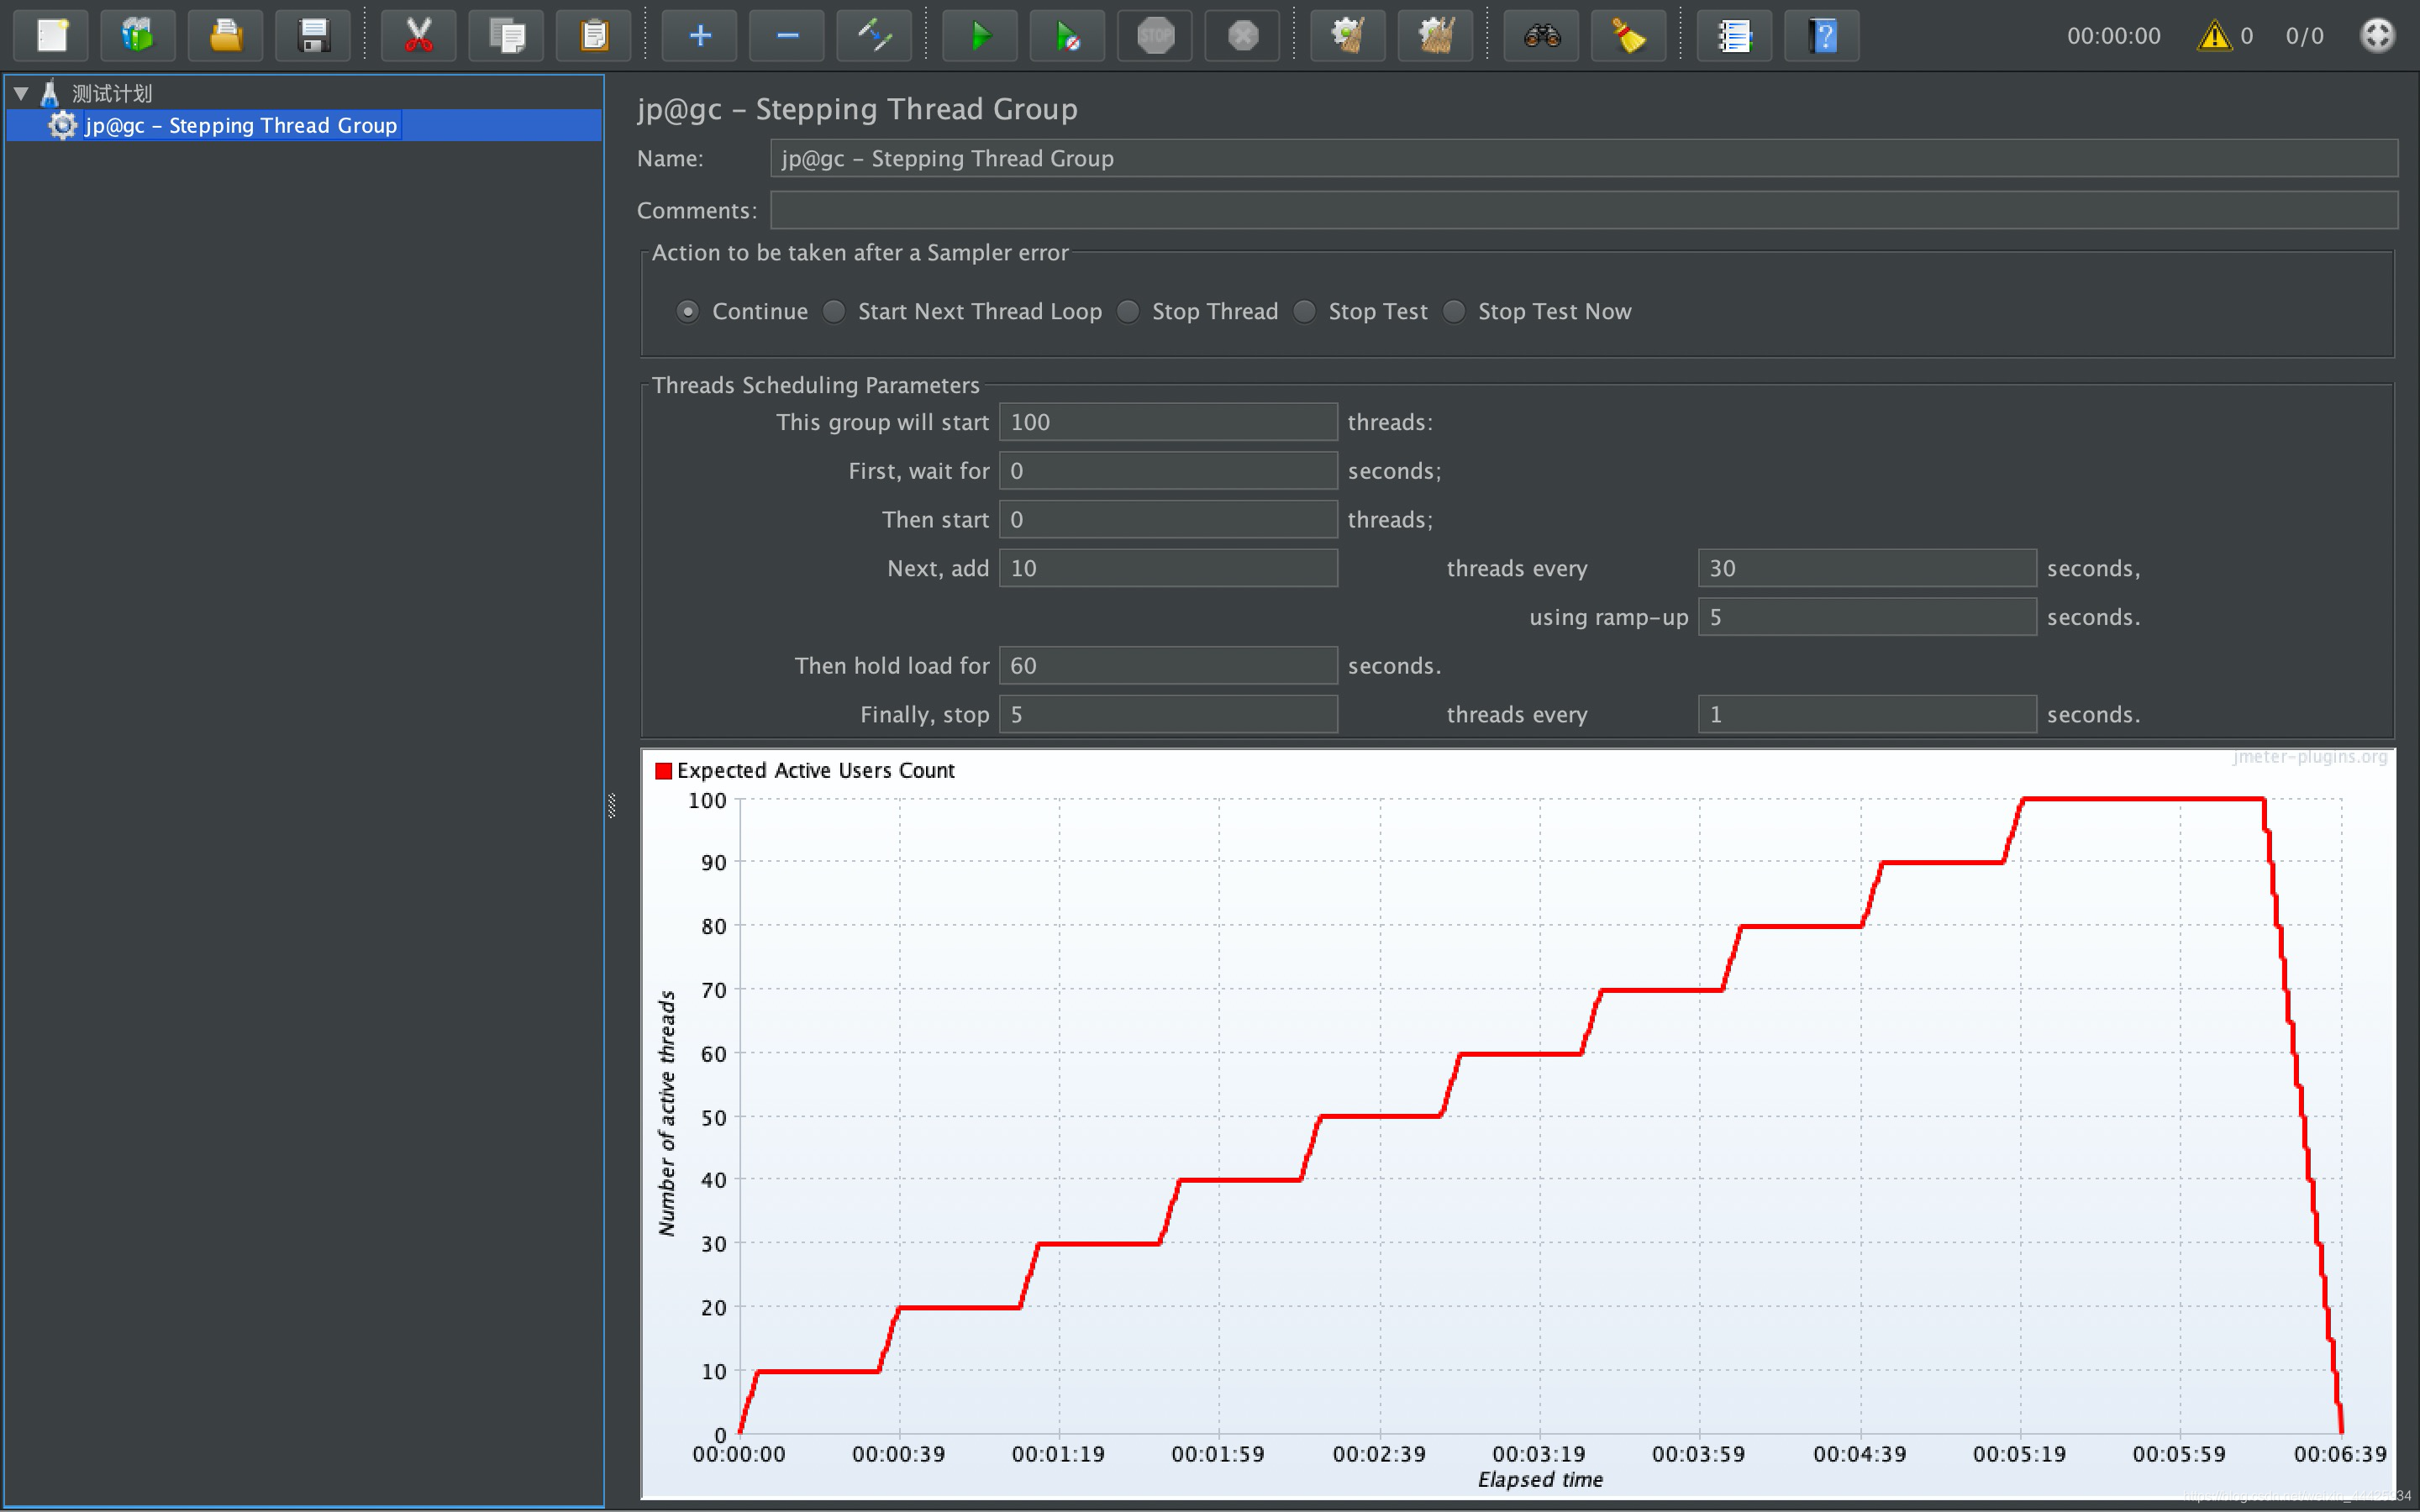This screenshot has width=2420, height=1512.
Task: Click the 'threads every' 30 seconds field
Action: [1867, 568]
